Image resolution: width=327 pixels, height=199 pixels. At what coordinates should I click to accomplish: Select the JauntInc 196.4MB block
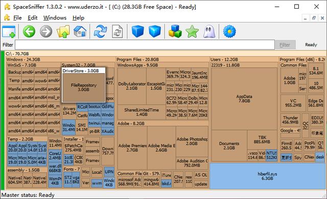click(x=200, y=75)
